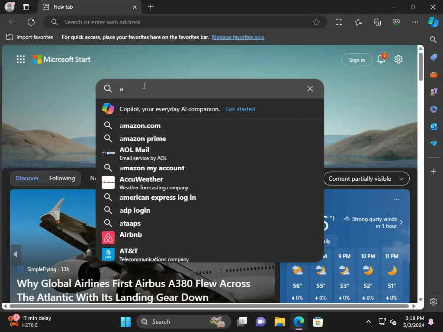Open Microsoft Start app launcher grid
This screenshot has width=443, height=332.
point(21,59)
